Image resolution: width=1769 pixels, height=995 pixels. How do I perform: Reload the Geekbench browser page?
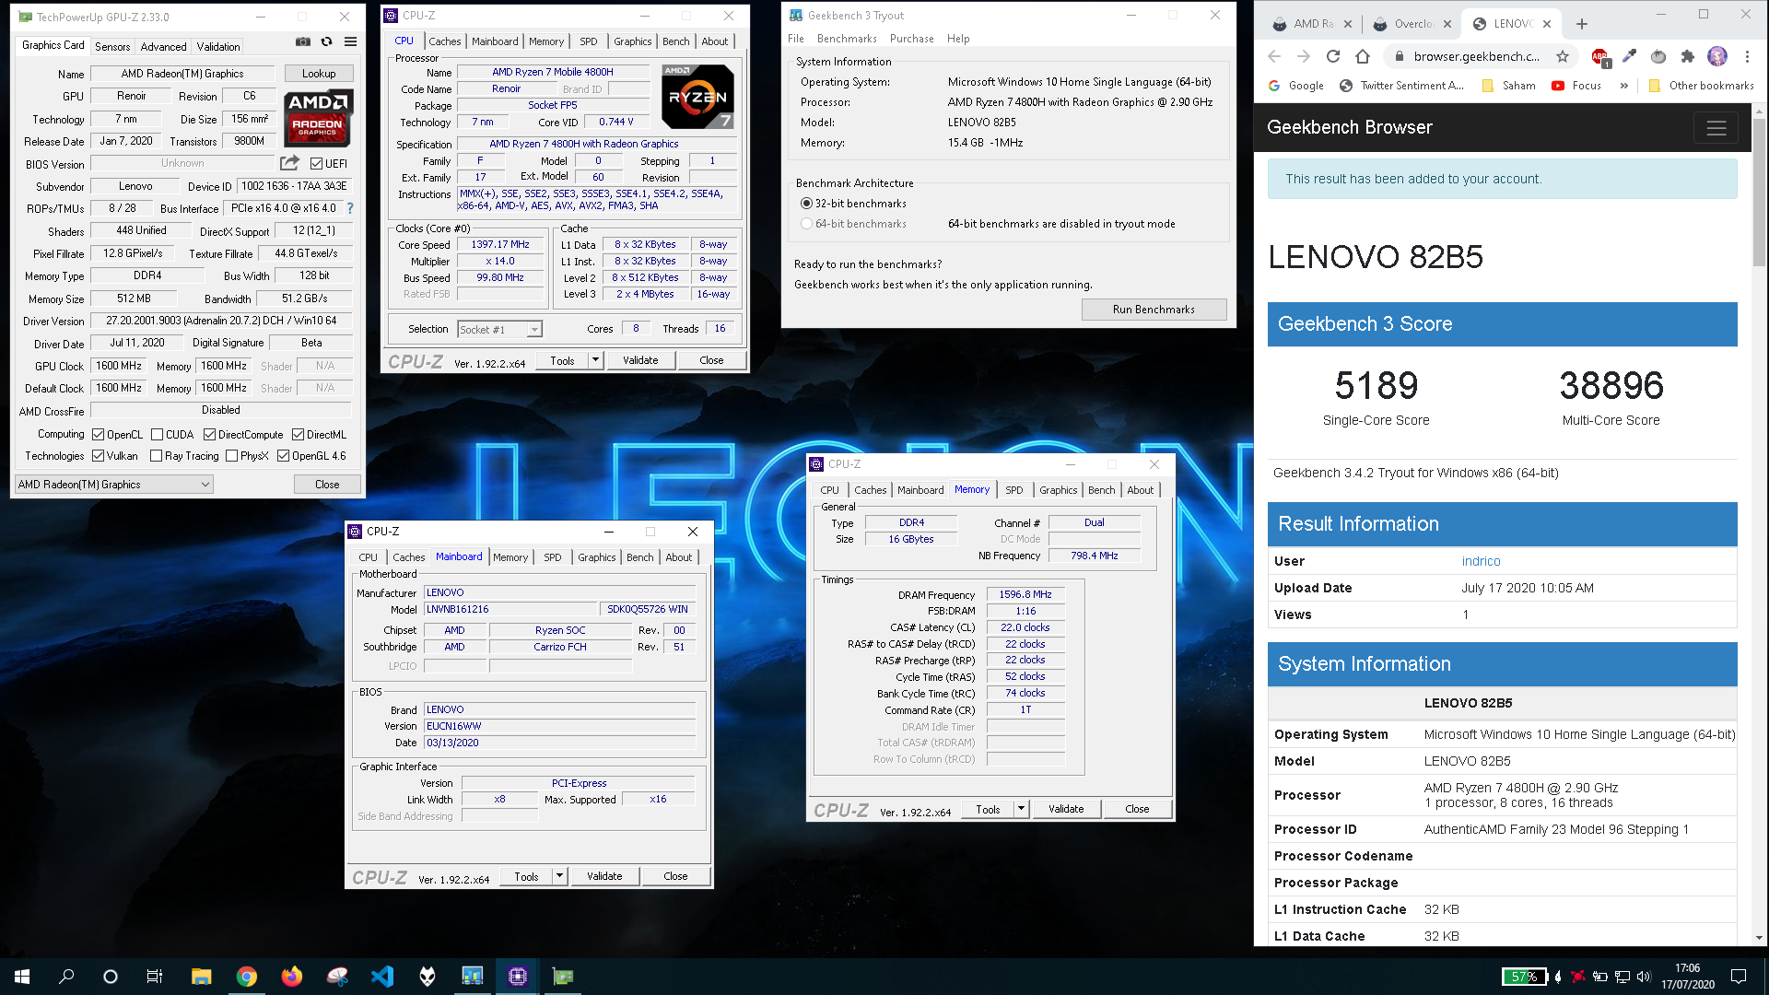[1332, 56]
